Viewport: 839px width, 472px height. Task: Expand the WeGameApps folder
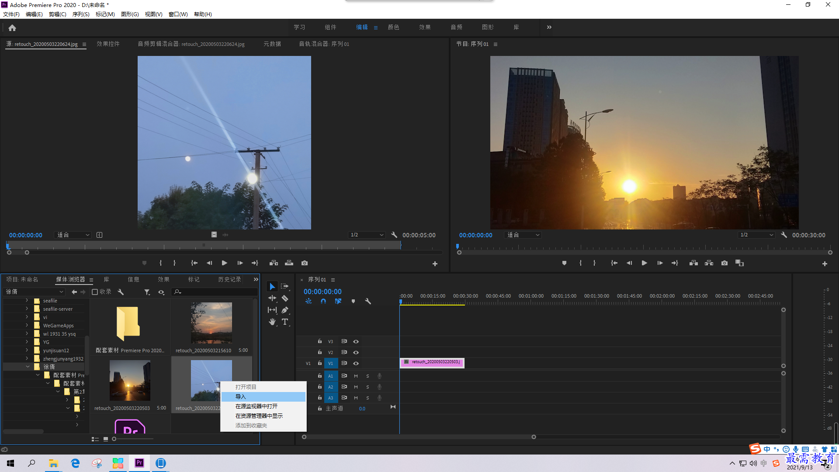[27, 325]
